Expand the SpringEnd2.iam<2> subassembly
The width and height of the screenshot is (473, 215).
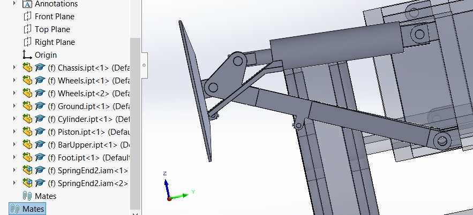[14, 182]
